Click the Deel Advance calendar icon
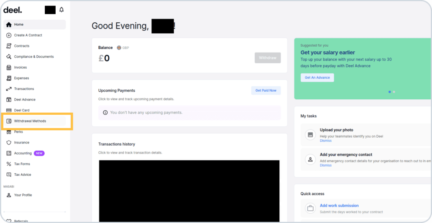The width and height of the screenshot is (432, 223). 9,99
